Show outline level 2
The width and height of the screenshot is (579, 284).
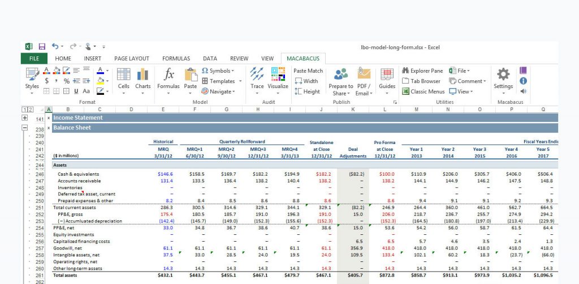31,110
